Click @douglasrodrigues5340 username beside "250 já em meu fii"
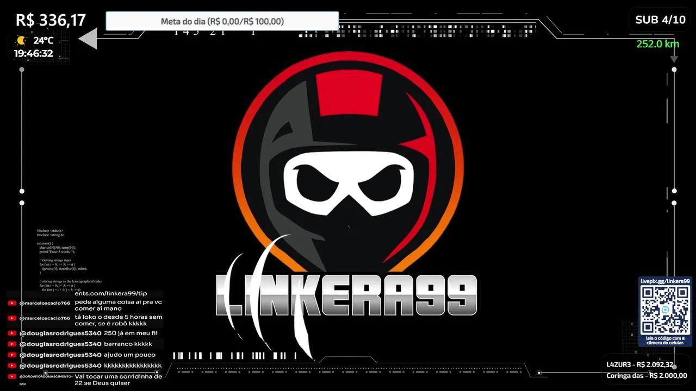Screen dimensions: 696x391 click(x=60, y=333)
